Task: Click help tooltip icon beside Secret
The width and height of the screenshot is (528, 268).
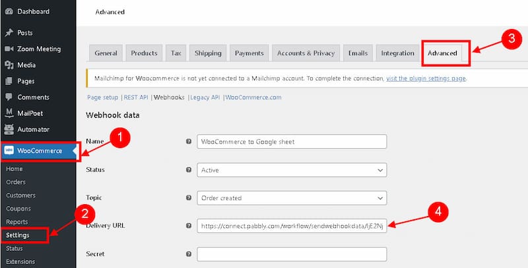Action: click(x=189, y=254)
